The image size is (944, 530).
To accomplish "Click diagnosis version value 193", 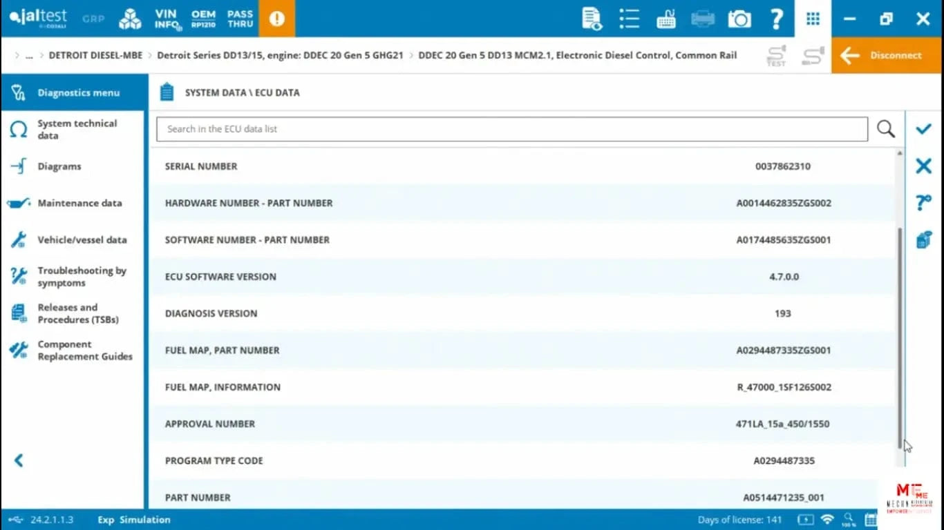I will 783,313.
